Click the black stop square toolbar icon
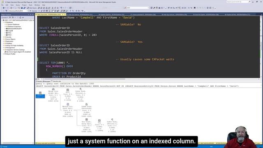This screenshot has height=148, width=263. (195, 8)
